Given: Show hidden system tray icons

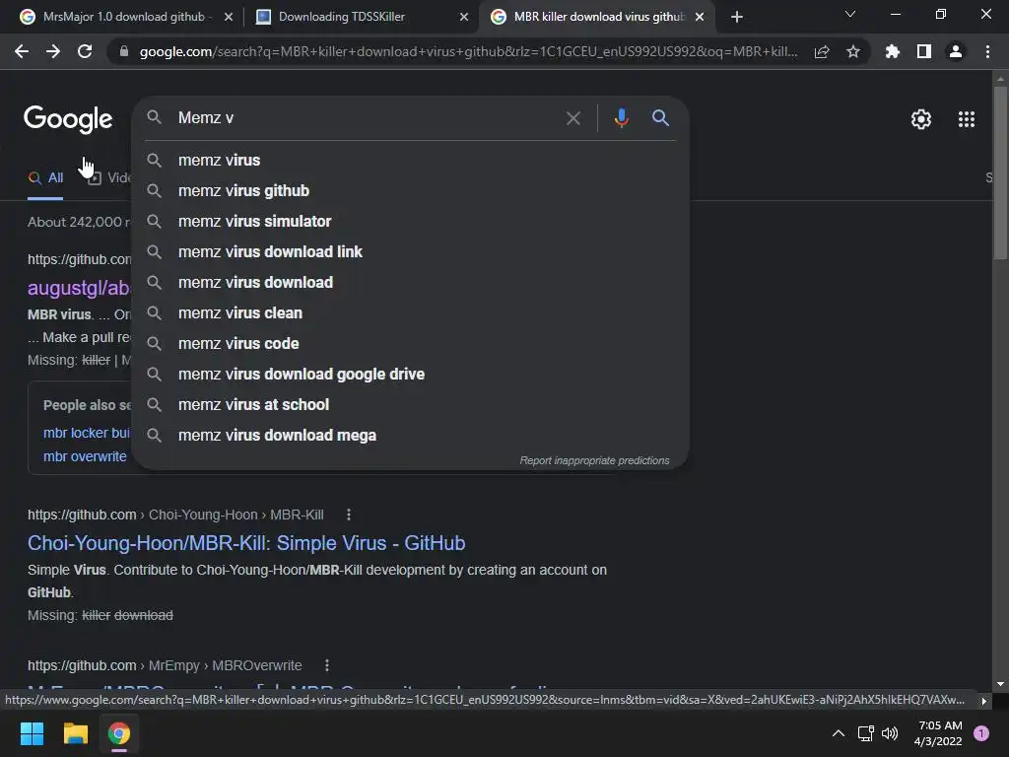Looking at the screenshot, I should coord(839,733).
